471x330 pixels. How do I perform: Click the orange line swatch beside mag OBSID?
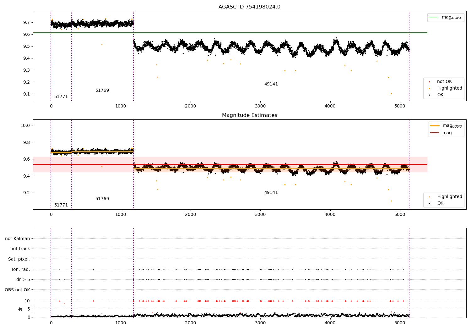[435, 126]
